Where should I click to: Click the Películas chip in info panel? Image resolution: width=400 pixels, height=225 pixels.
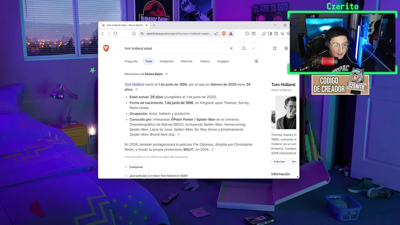279,162
